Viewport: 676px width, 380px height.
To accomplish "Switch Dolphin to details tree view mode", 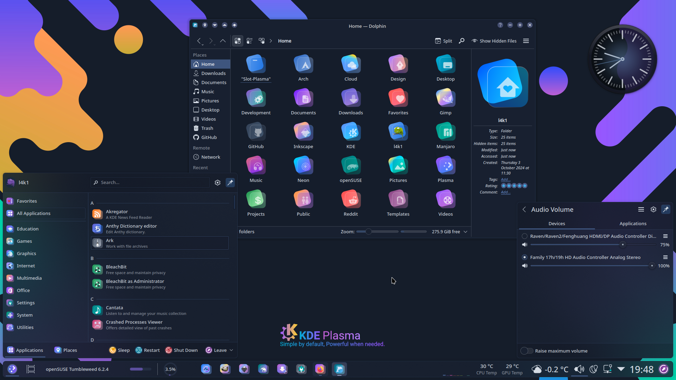I will [262, 41].
